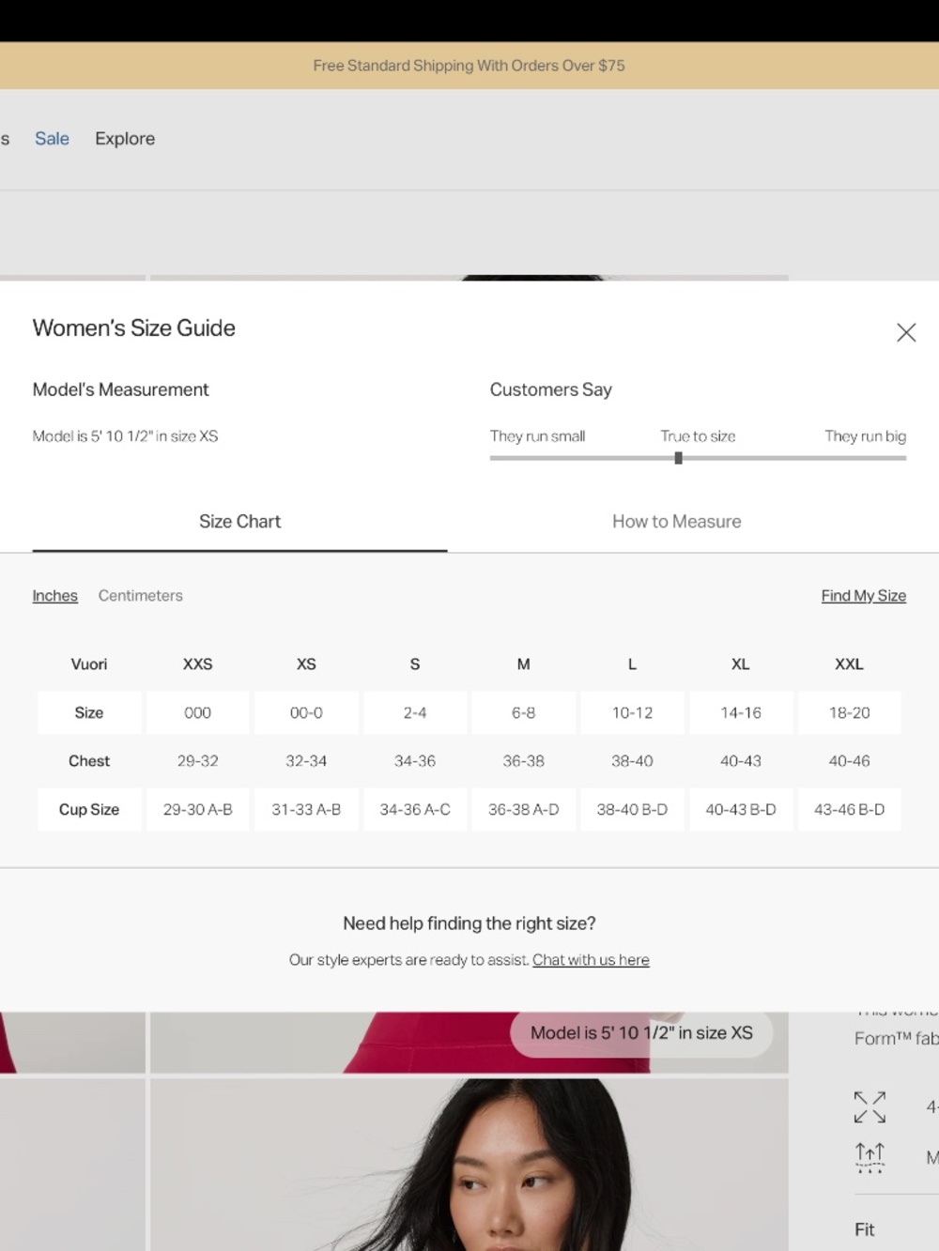Click size cell 10-12

(x=632, y=713)
